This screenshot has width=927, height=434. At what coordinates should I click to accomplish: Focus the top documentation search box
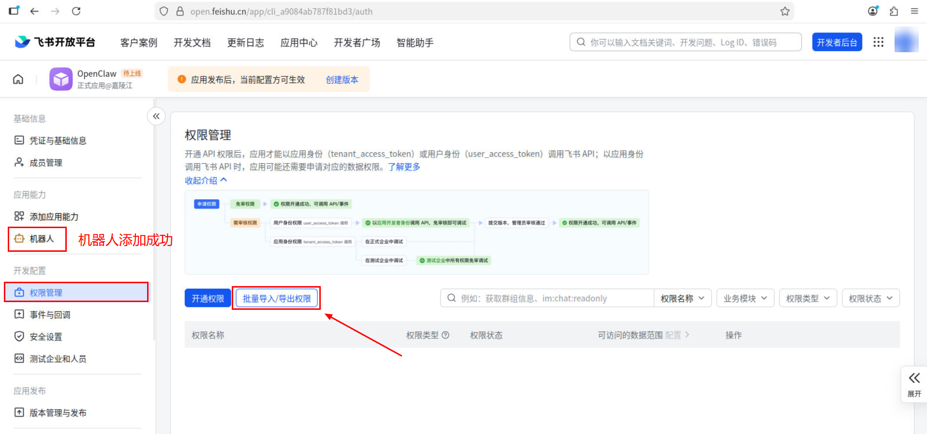pos(686,42)
